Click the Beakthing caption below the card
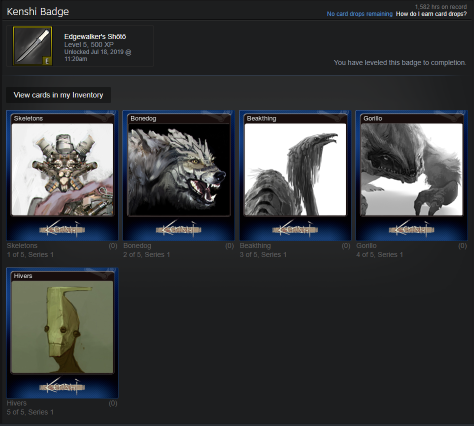Viewport: 474px width, 426px height. pyautogui.click(x=255, y=245)
